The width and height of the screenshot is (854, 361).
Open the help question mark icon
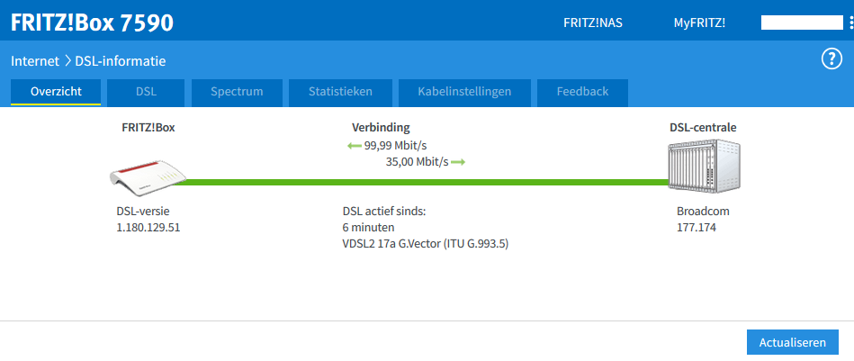831,59
